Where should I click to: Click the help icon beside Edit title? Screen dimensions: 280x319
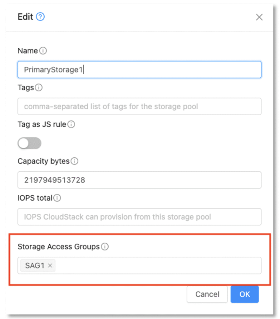[41, 17]
